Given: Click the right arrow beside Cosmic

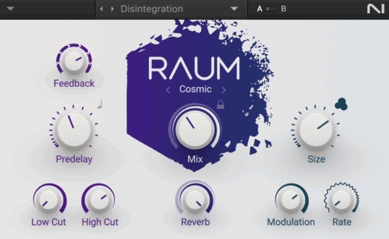Looking at the screenshot, I should pyautogui.click(x=223, y=90).
